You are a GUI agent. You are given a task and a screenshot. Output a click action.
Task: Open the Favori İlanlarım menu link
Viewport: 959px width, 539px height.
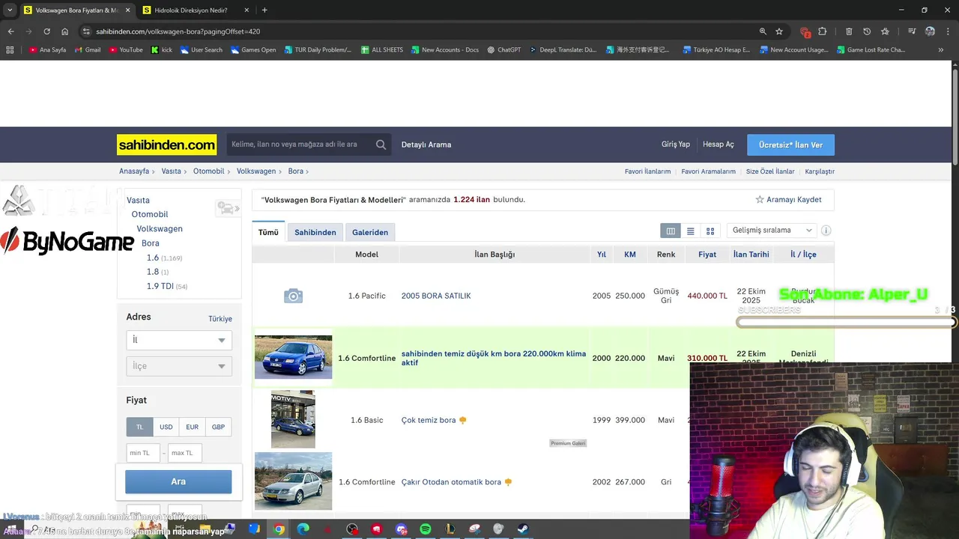click(x=647, y=171)
